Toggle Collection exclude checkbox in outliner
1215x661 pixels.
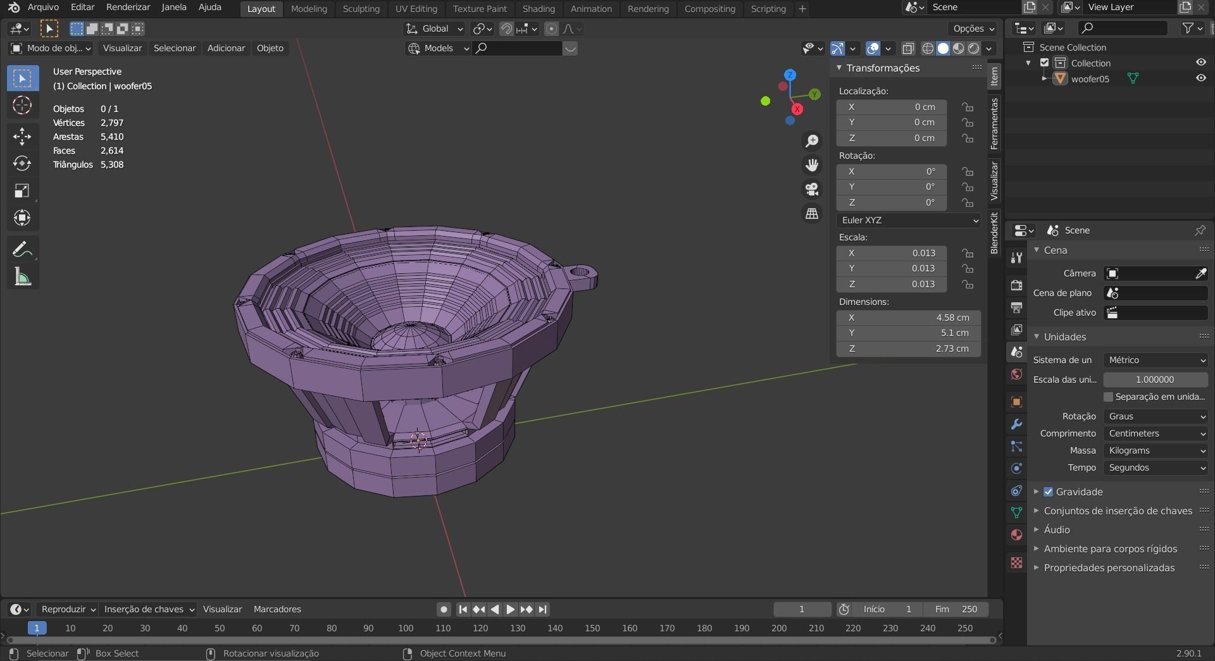[x=1045, y=63]
